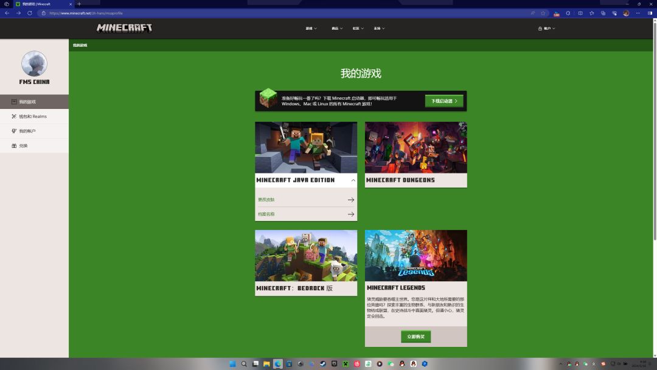Click the 我的游戏 breadcrumb in green bar

point(80,45)
